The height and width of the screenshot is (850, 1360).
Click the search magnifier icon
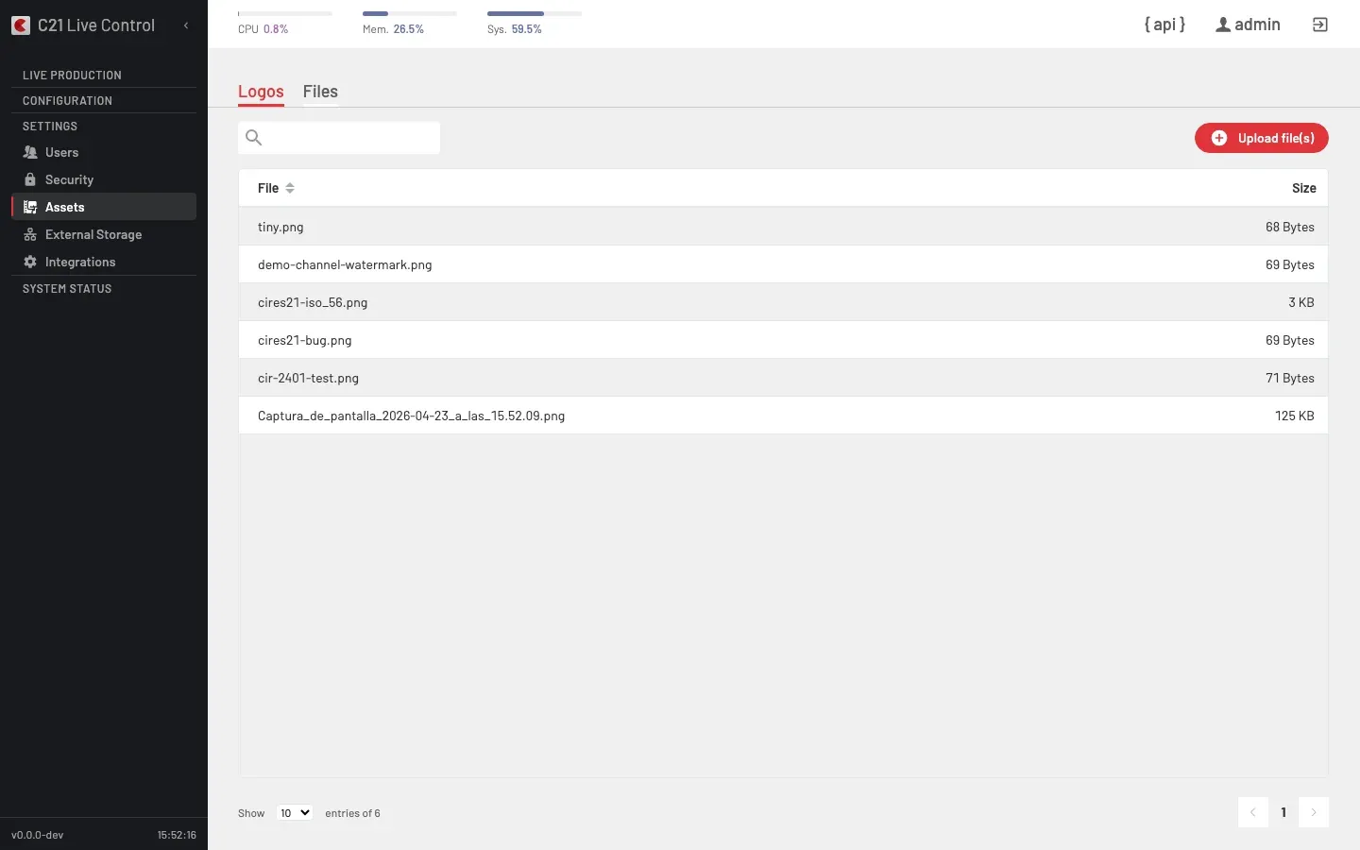(254, 138)
